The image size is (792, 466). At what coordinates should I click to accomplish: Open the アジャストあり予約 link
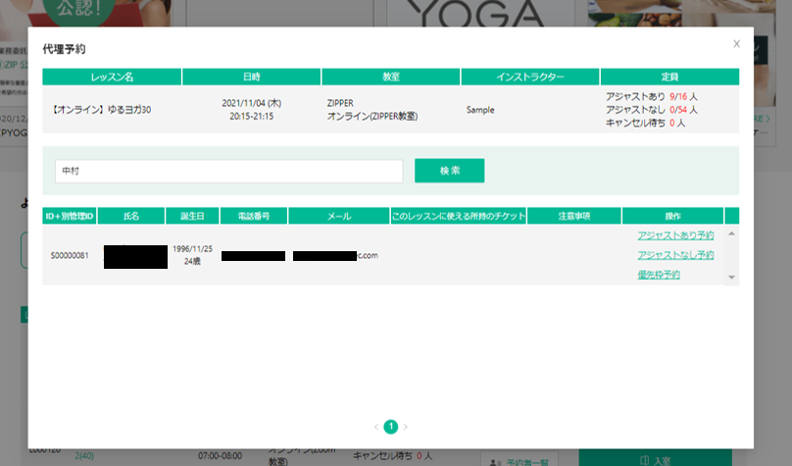pyautogui.click(x=675, y=235)
